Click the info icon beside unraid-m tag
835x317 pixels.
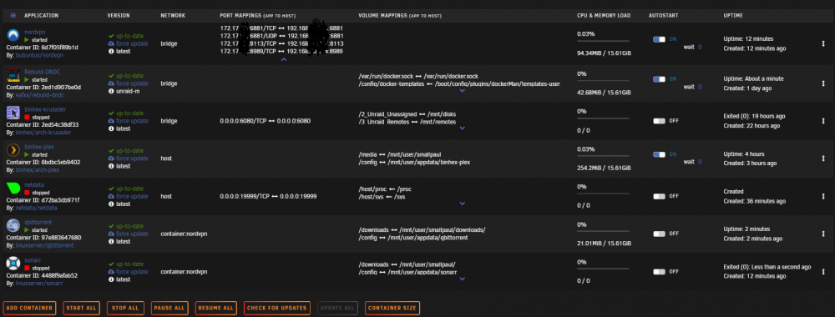click(x=111, y=91)
